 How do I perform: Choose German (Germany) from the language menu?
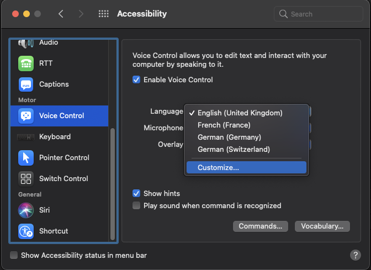coord(246,137)
